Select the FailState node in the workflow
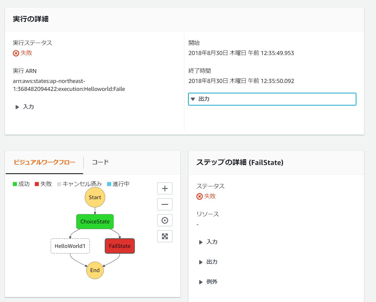376x302 pixels. coord(120,246)
